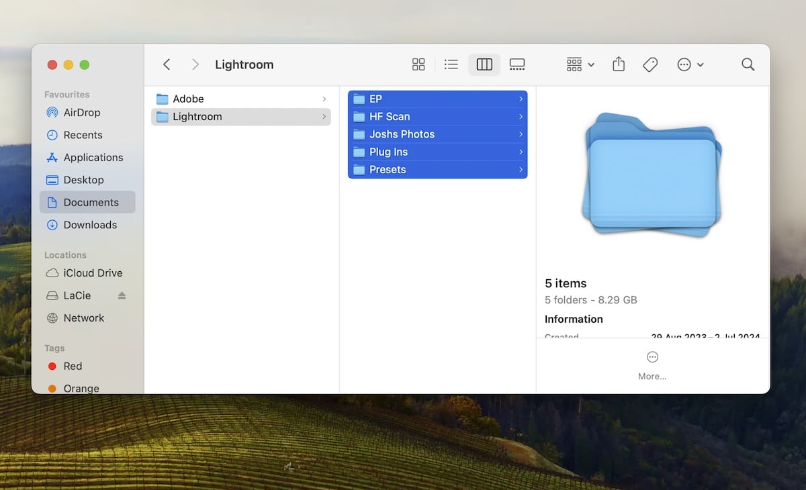Open iCloud Drive from the sidebar
806x490 pixels.
pos(90,273)
